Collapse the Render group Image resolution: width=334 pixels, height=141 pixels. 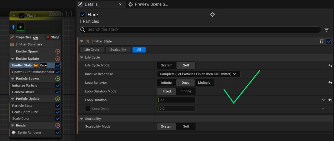[x=12, y=125]
